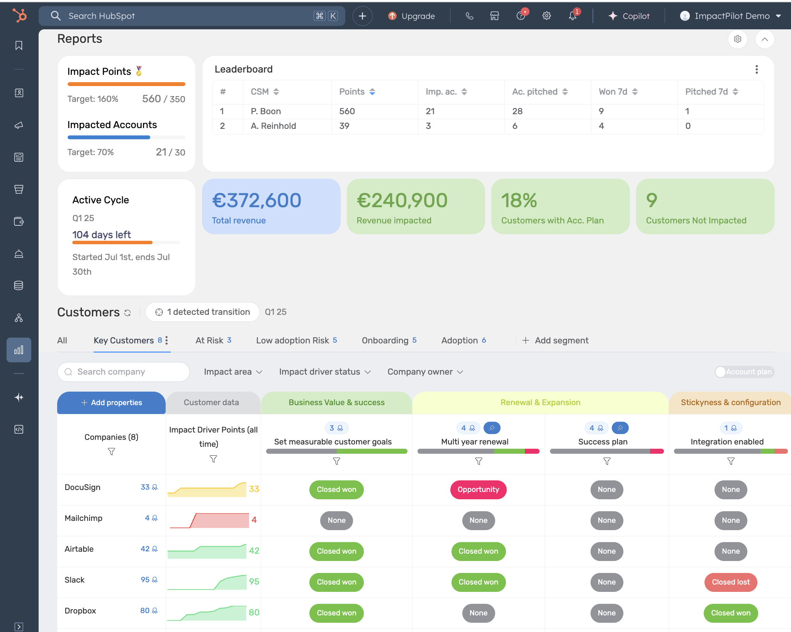Open the notifications bell
Image resolution: width=791 pixels, height=632 pixels.
[573, 16]
